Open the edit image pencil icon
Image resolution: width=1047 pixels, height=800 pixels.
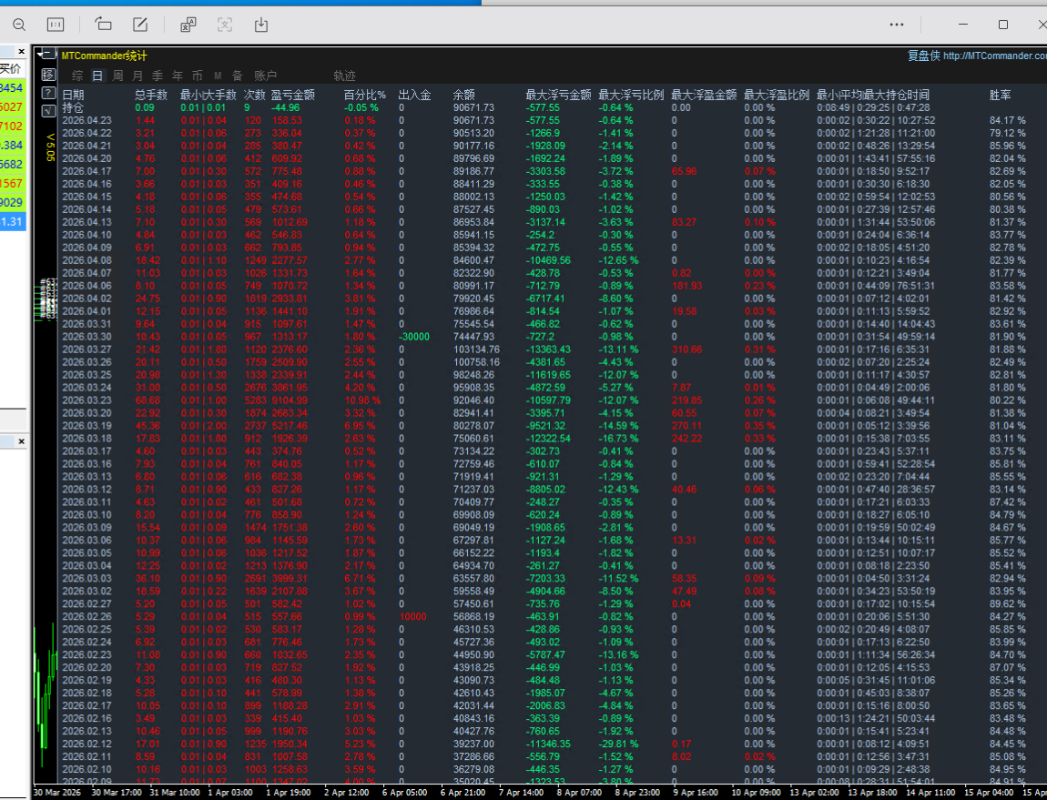coord(140,25)
